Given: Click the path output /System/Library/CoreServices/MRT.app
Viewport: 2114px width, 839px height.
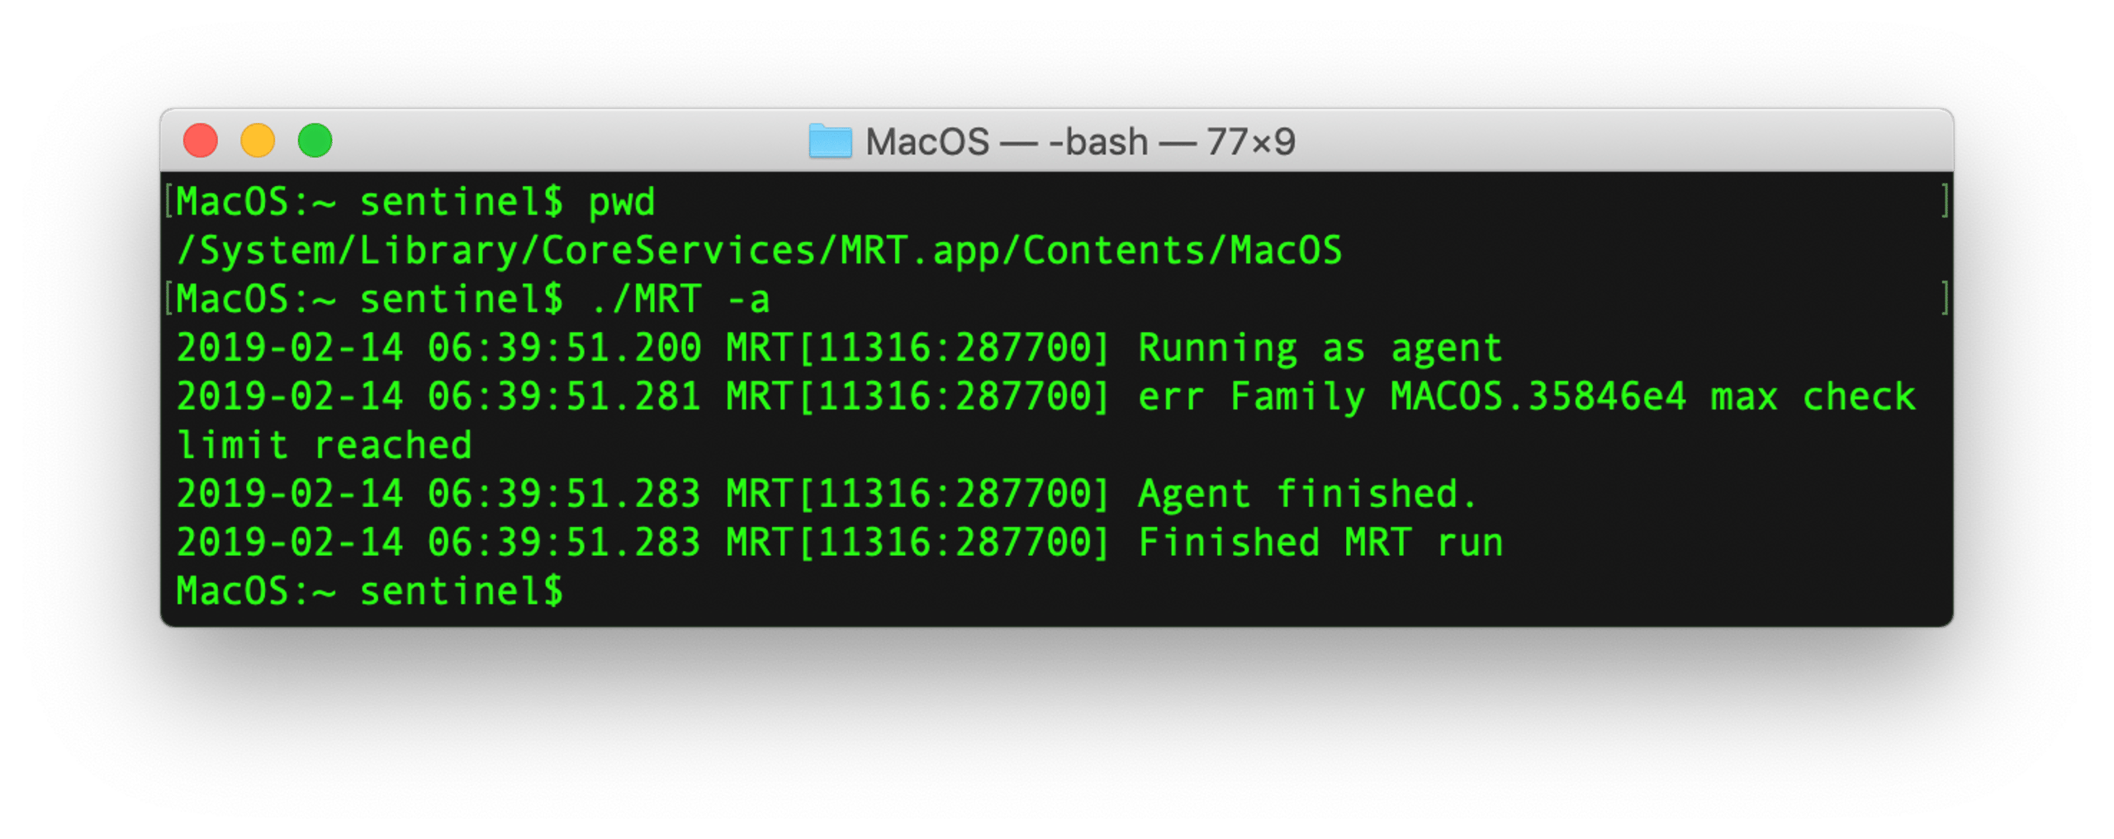Looking at the screenshot, I should [x=759, y=250].
